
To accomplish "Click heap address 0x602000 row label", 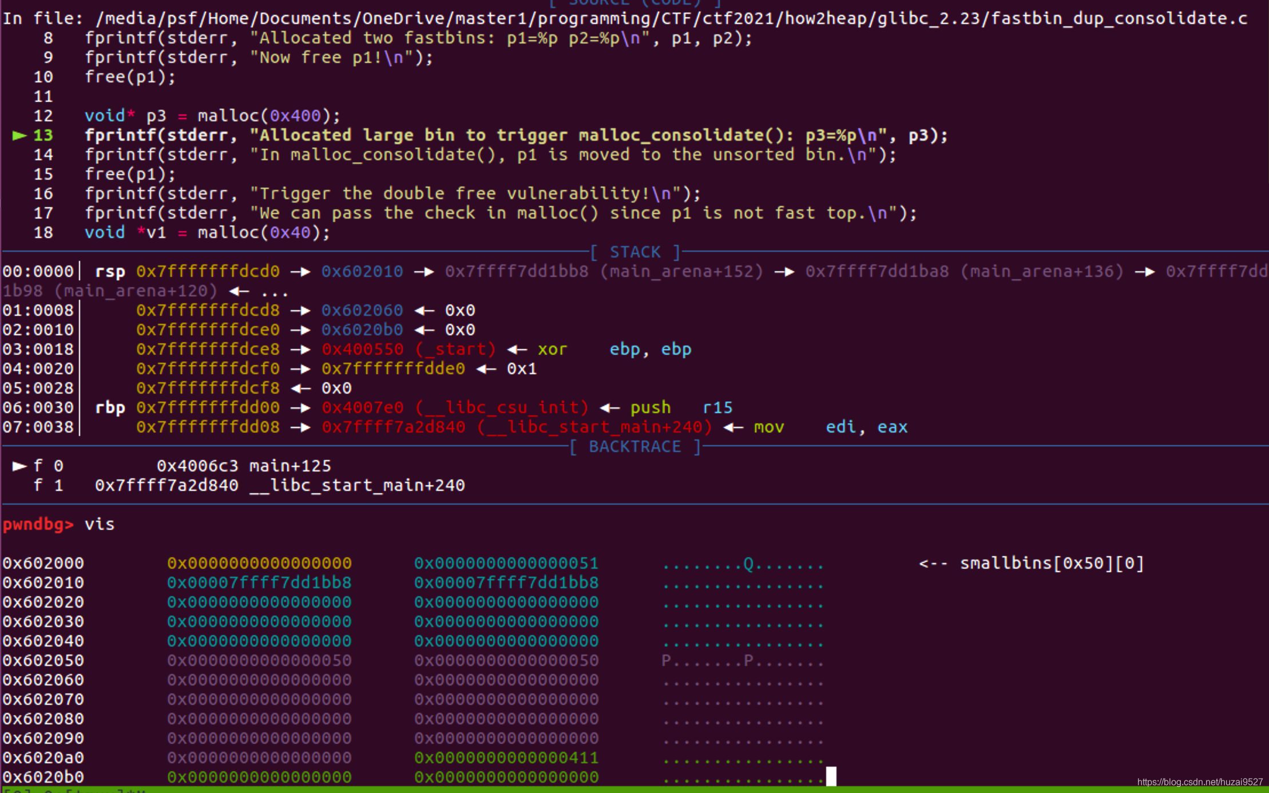I will click(x=43, y=564).
